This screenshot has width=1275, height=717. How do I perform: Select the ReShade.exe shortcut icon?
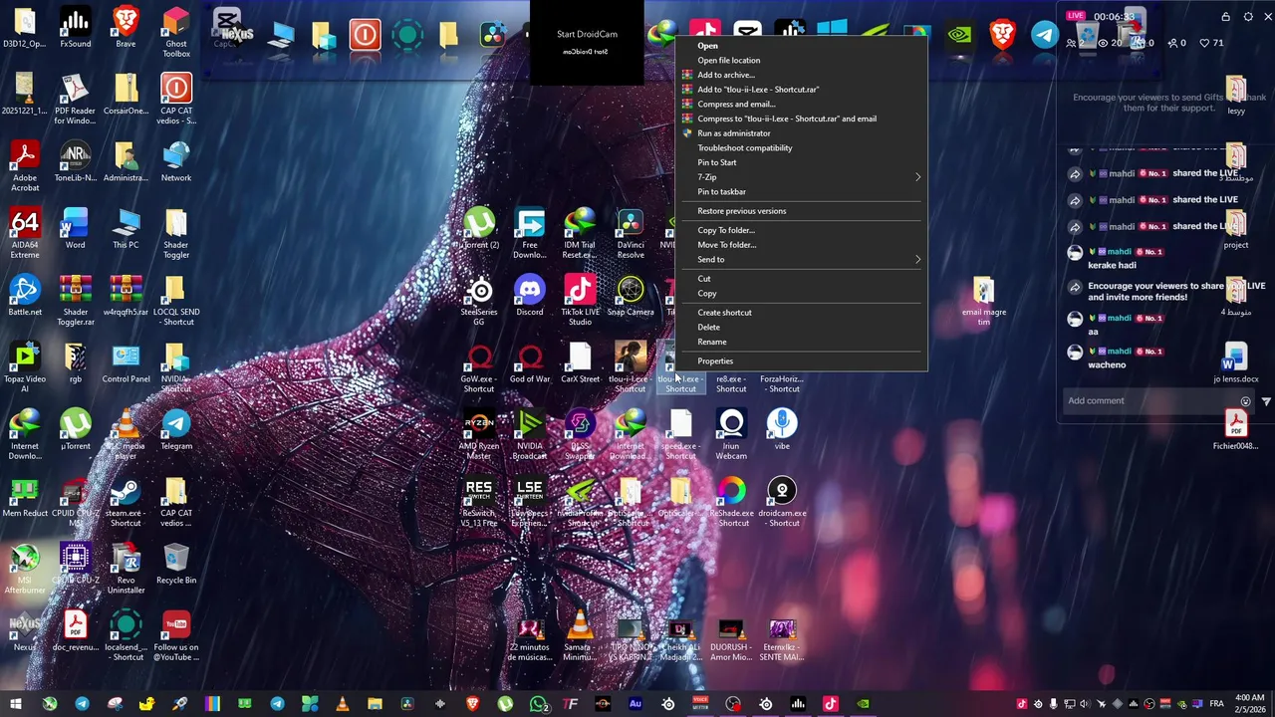click(x=731, y=501)
